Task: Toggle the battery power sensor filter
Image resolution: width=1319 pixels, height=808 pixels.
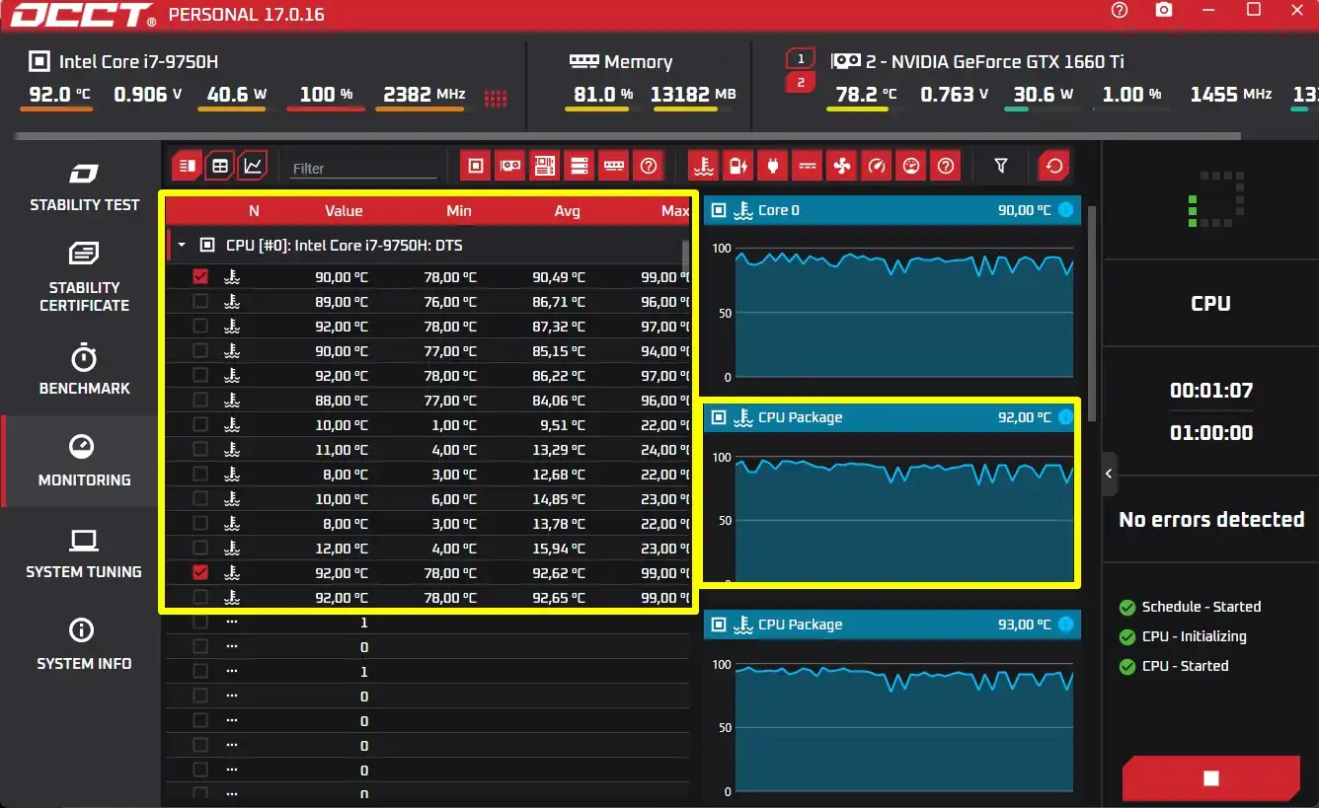Action: [737, 166]
